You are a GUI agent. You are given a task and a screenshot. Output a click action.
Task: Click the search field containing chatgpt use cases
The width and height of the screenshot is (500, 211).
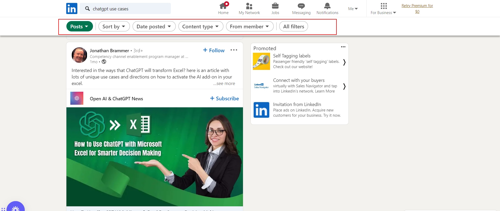(x=125, y=9)
